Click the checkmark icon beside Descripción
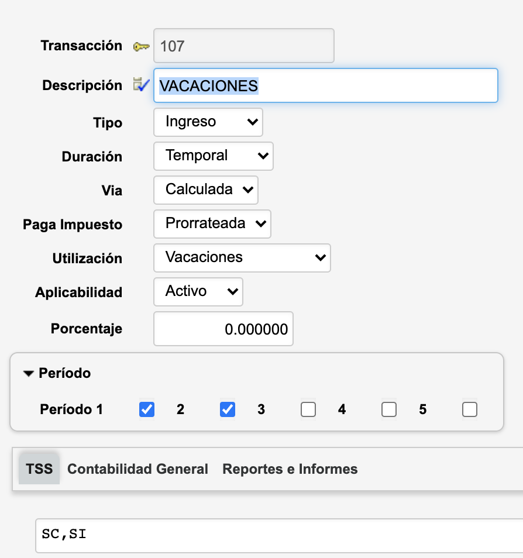 pyautogui.click(x=141, y=85)
